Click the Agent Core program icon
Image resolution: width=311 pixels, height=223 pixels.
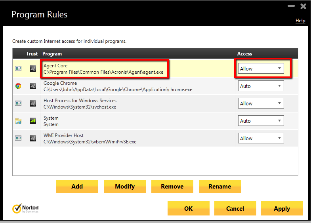tap(18, 69)
